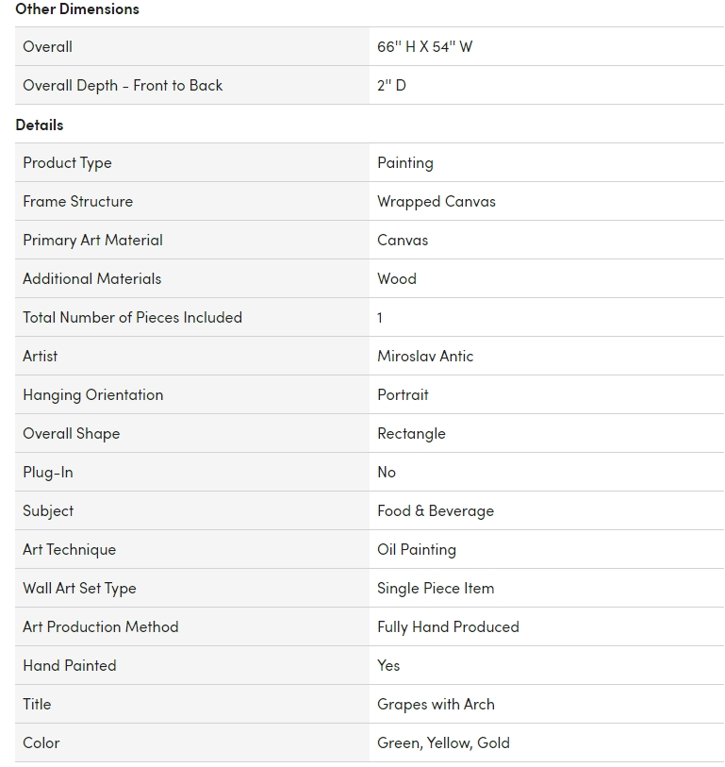This screenshot has width=725, height=767.
Task: Click the Plug-In row label
Action: click(x=47, y=472)
